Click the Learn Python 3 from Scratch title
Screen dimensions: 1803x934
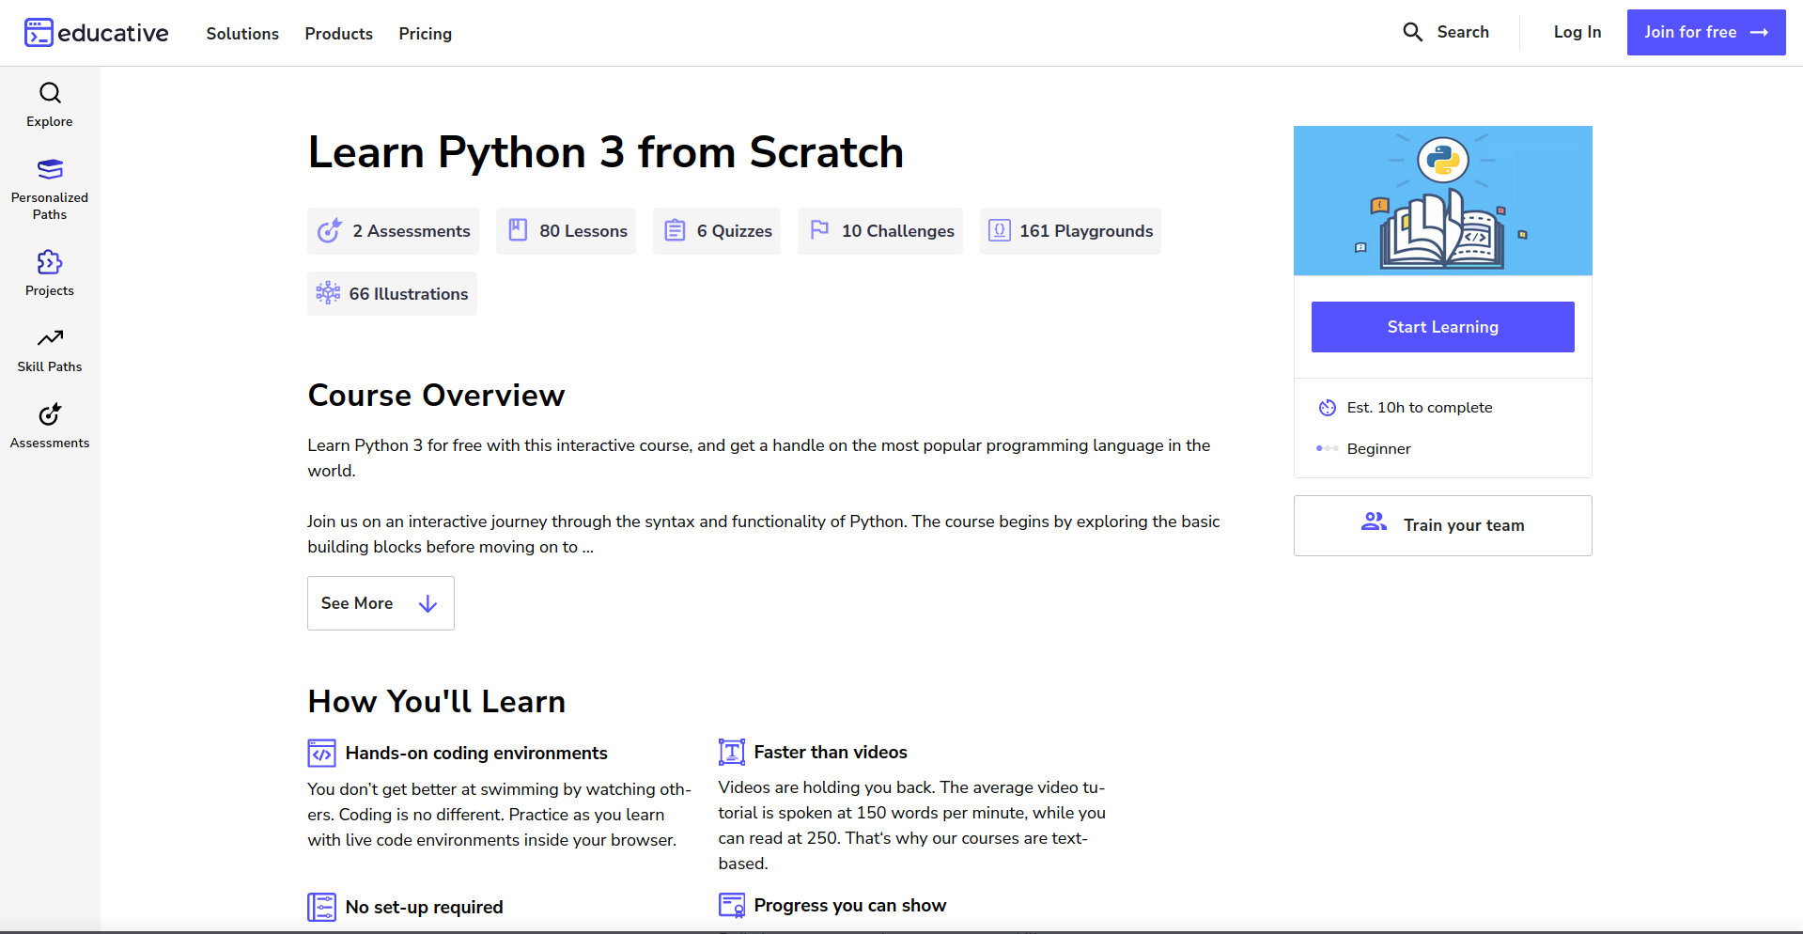605,152
